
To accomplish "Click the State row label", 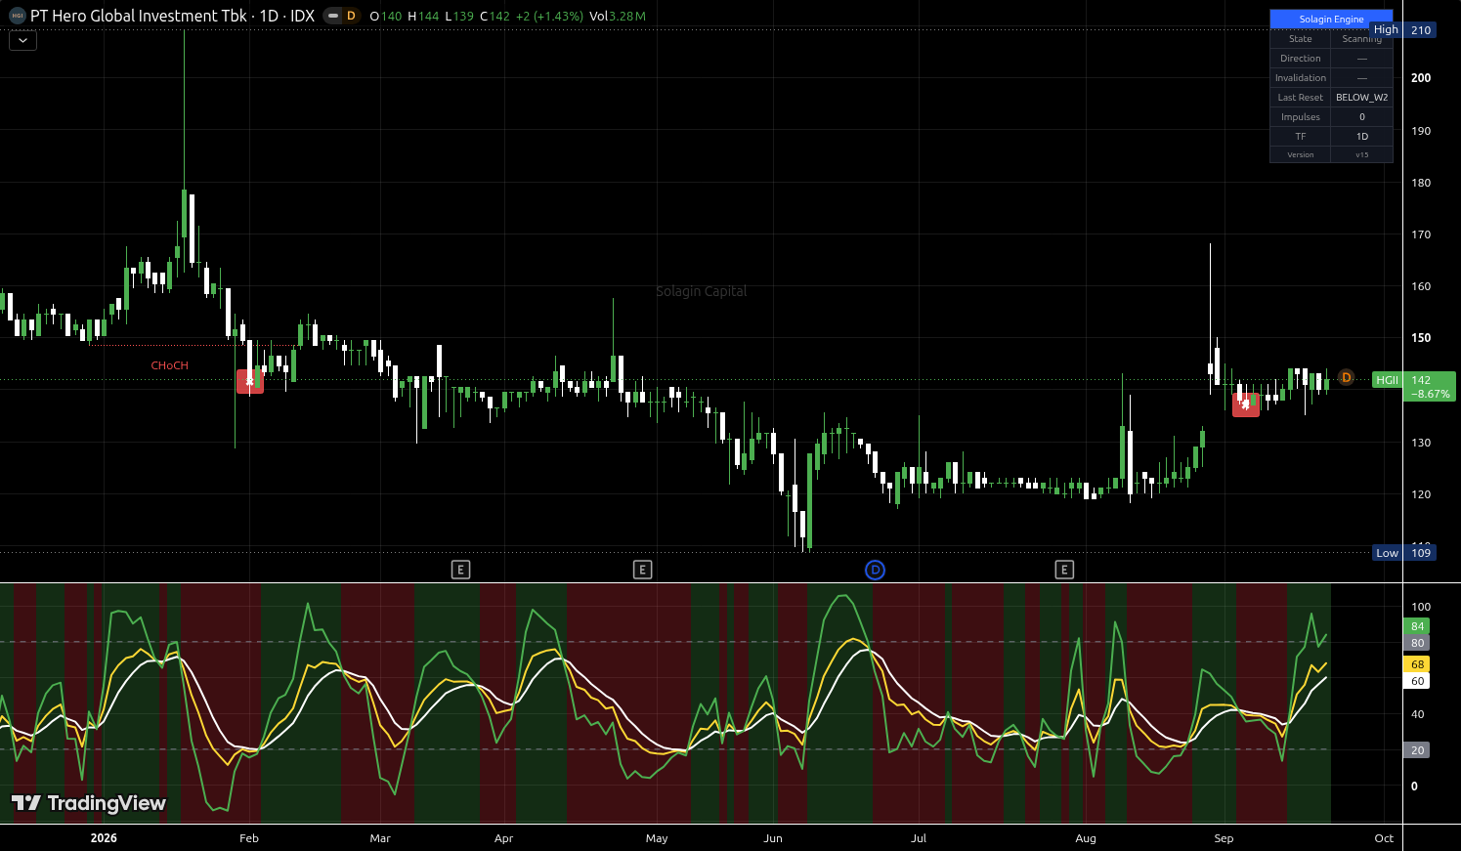I will pos(1300,39).
